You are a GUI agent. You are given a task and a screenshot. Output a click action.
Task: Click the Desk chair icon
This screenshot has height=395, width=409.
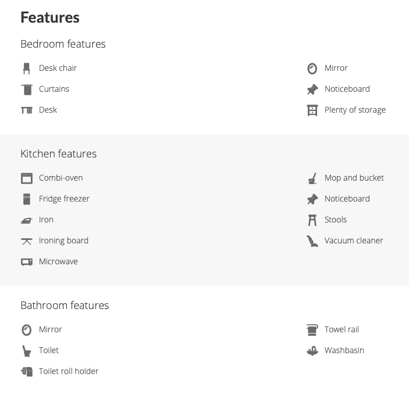point(26,69)
